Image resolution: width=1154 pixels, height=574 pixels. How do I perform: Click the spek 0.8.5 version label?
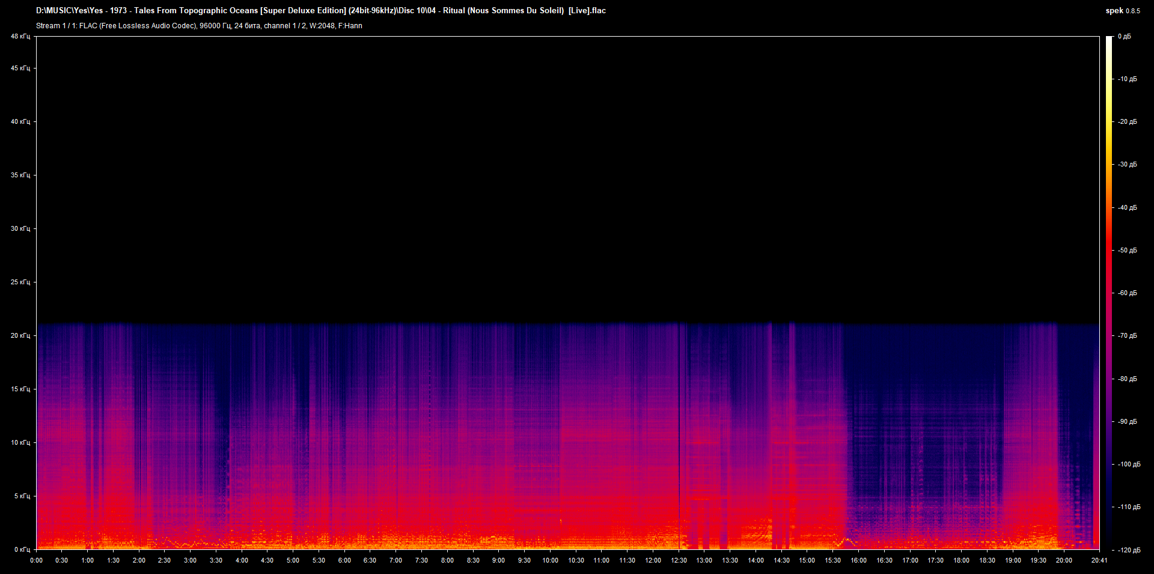[1123, 11]
